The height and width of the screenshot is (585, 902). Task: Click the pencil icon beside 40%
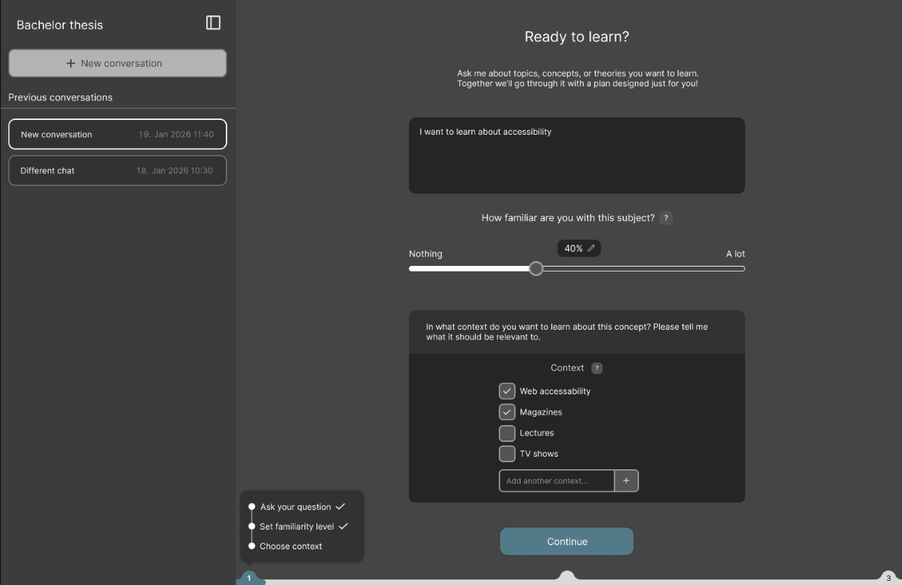[x=591, y=248]
